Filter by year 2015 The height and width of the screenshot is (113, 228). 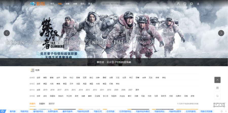(x=73, y=90)
